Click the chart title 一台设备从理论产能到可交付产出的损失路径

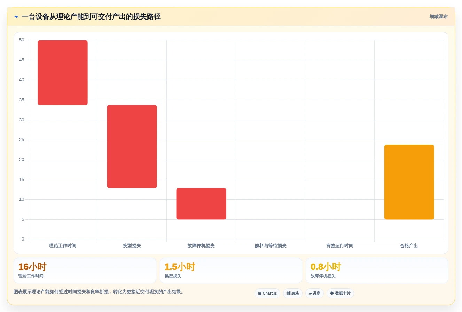click(x=91, y=17)
